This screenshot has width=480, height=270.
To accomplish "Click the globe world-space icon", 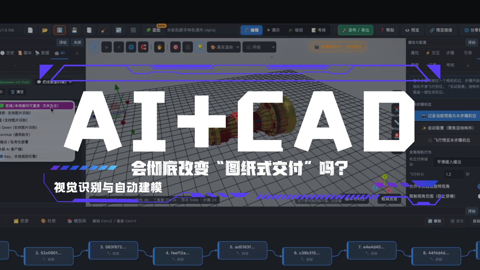I will click(131, 47).
